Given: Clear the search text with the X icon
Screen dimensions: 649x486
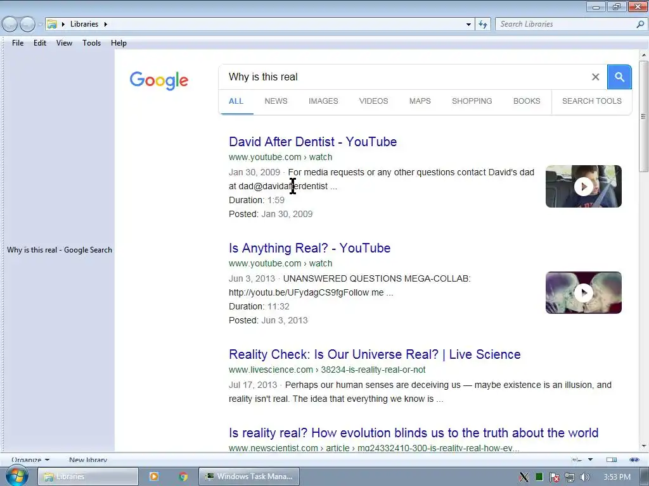Looking at the screenshot, I should click(595, 77).
